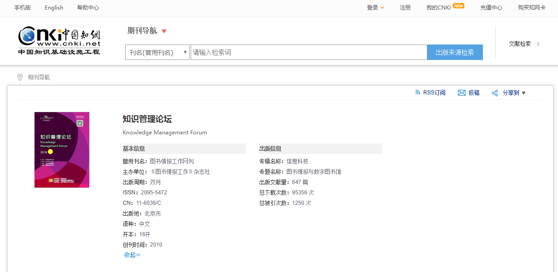
Task: Click the 注册 register link
Action: [405, 8]
